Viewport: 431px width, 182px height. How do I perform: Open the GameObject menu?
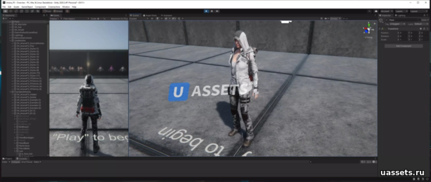tap(27, 7)
